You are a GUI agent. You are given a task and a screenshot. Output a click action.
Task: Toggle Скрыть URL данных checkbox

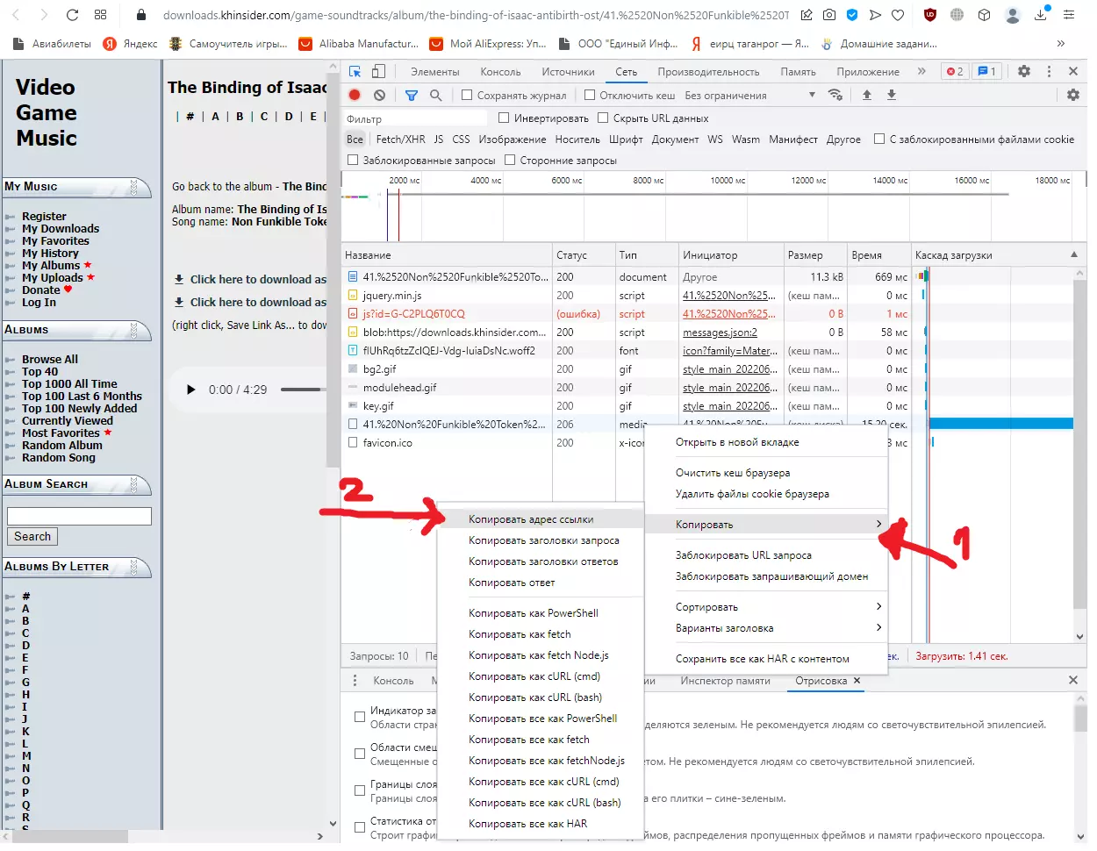click(603, 118)
